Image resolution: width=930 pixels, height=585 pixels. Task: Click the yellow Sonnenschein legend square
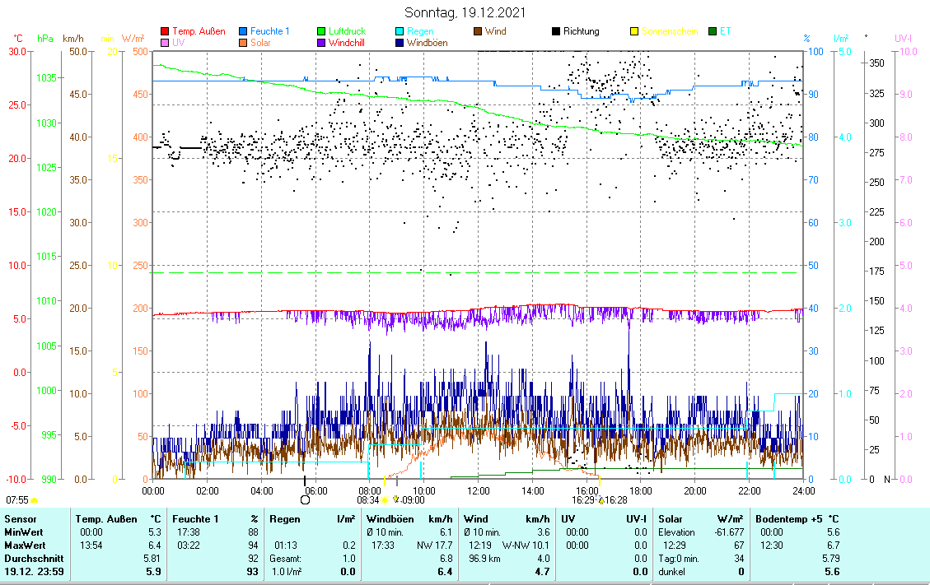(634, 32)
